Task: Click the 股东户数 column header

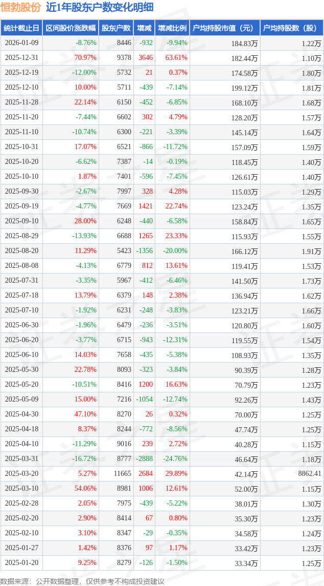Action: [116, 28]
